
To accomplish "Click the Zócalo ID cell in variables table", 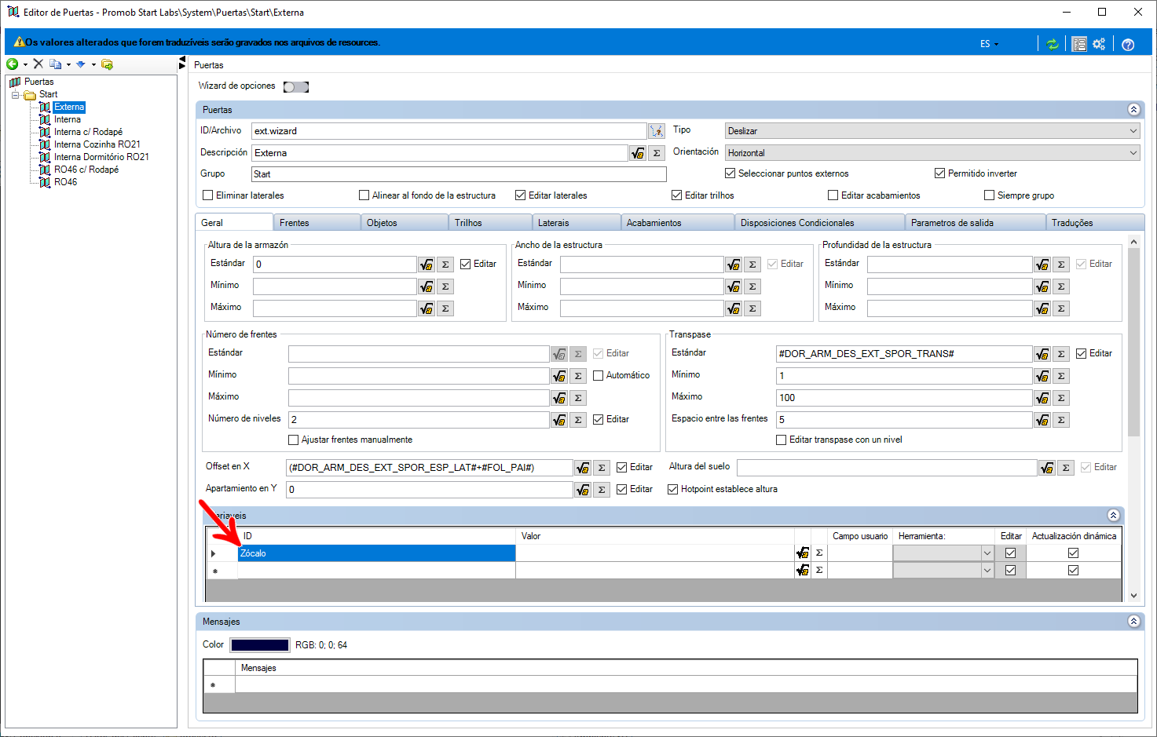I will click(x=376, y=553).
